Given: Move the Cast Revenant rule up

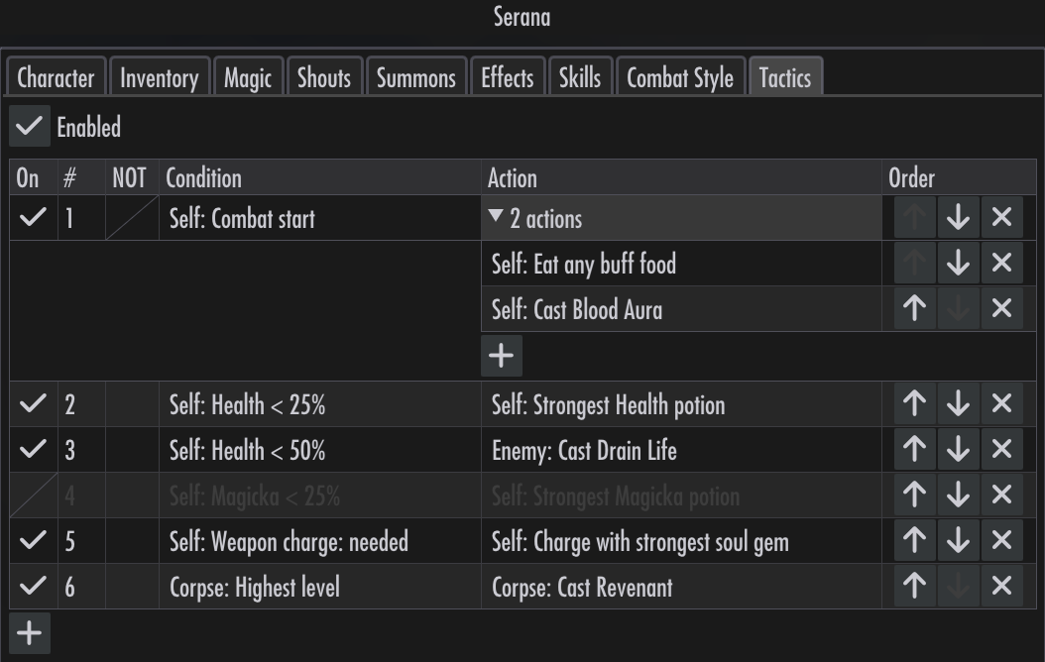Looking at the screenshot, I should (x=914, y=586).
